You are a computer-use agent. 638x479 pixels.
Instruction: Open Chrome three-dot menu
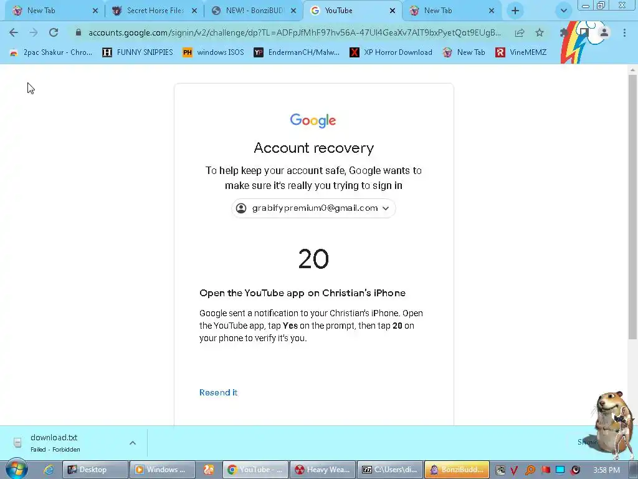click(x=624, y=32)
